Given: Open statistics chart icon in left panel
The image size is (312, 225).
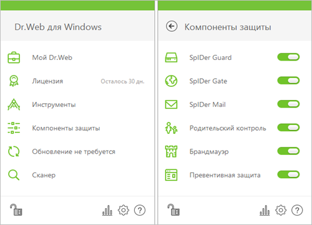Looking at the screenshot, I should click(107, 210).
